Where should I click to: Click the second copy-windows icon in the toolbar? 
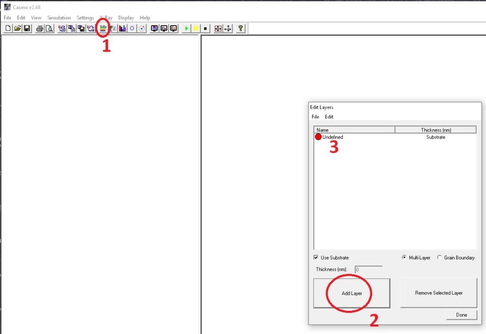click(72, 29)
